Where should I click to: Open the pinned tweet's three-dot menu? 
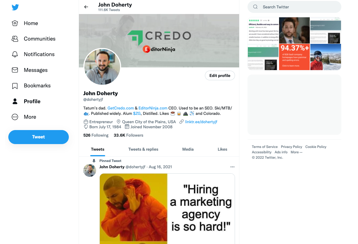(x=232, y=167)
